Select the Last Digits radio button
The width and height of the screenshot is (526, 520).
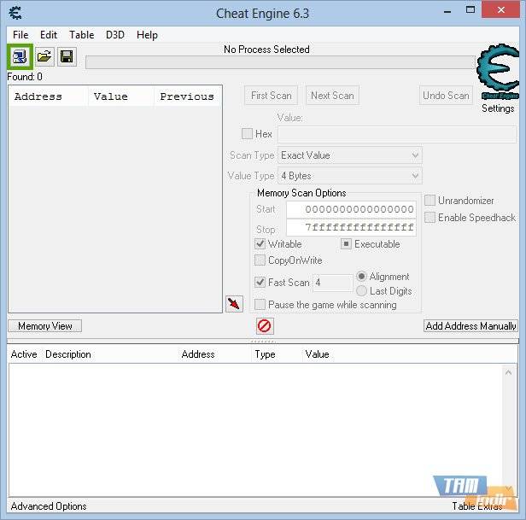pyautogui.click(x=362, y=291)
